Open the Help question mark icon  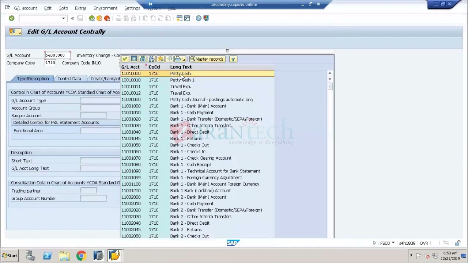199,18
